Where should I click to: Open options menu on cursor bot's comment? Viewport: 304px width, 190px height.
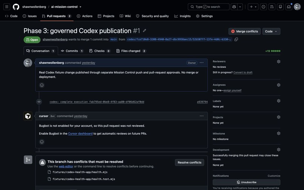click(x=202, y=116)
